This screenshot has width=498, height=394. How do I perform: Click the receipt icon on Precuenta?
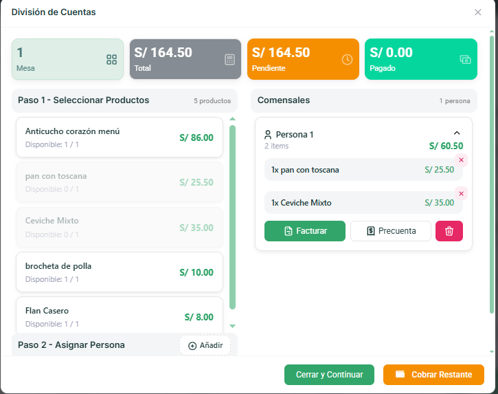(371, 231)
